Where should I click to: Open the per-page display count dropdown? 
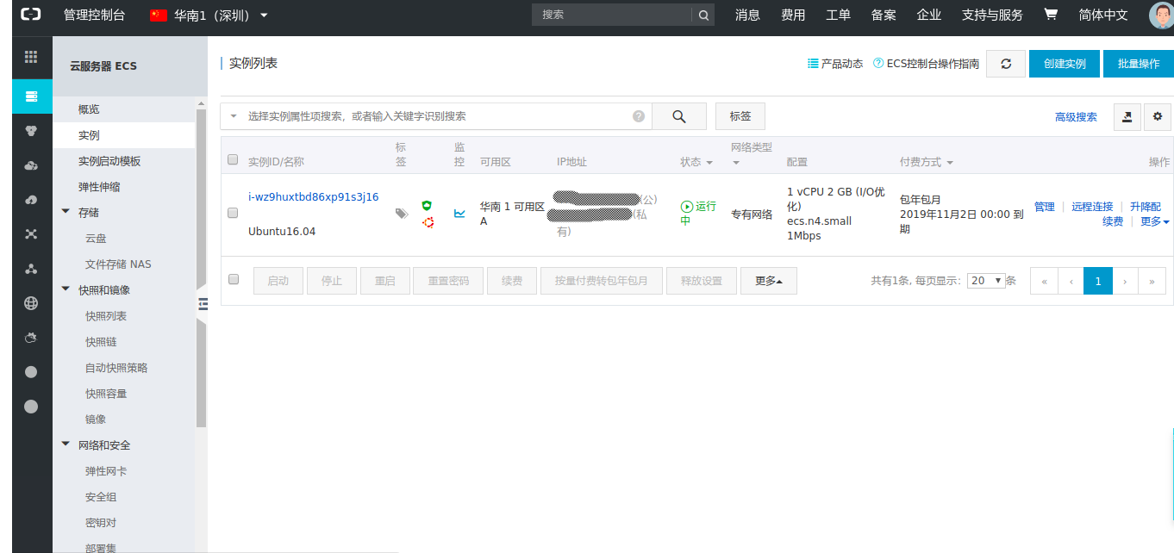(x=986, y=281)
